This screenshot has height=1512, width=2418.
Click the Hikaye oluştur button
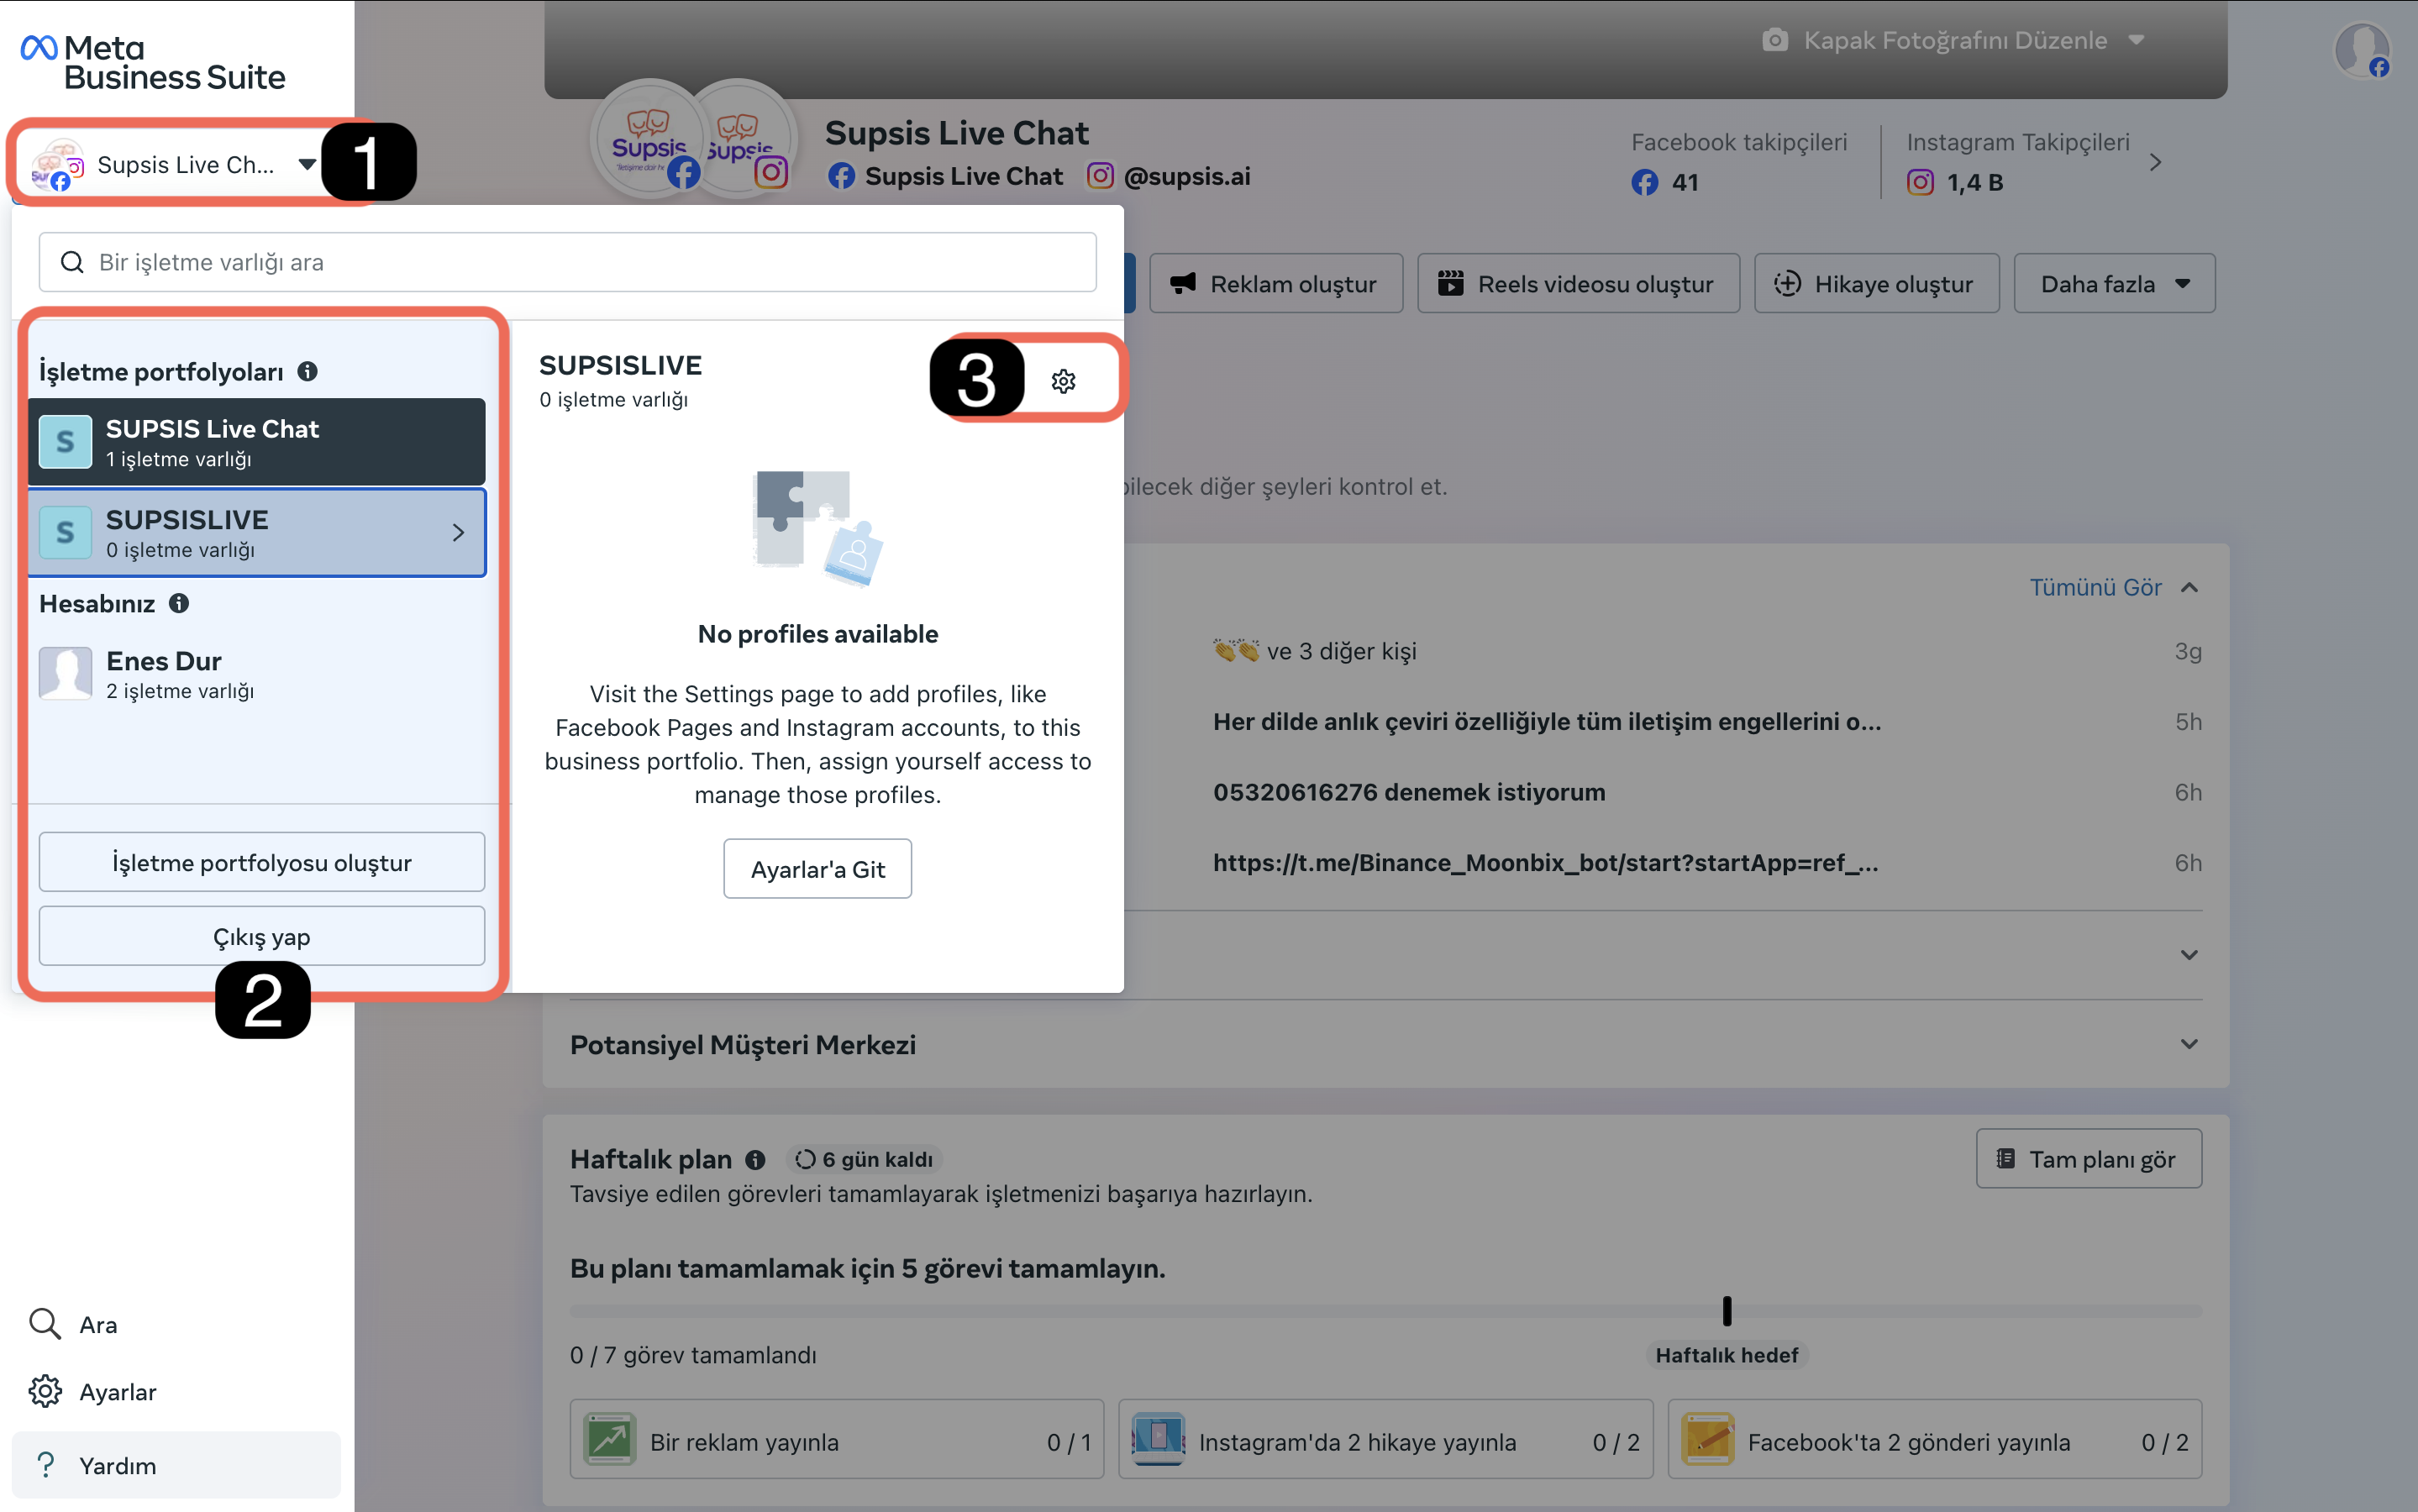[1876, 284]
